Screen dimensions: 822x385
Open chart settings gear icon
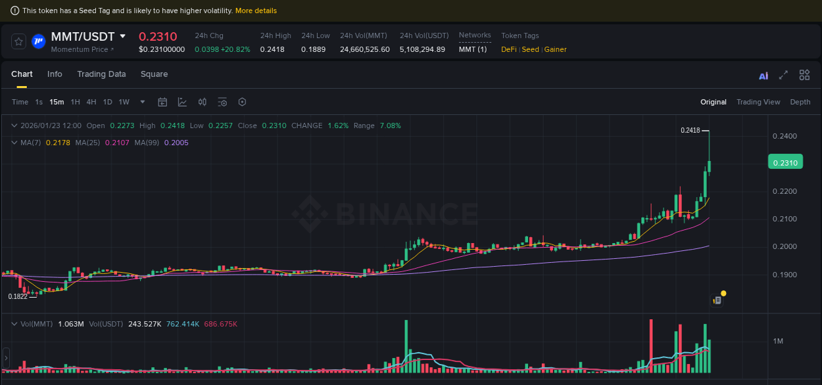[242, 102]
